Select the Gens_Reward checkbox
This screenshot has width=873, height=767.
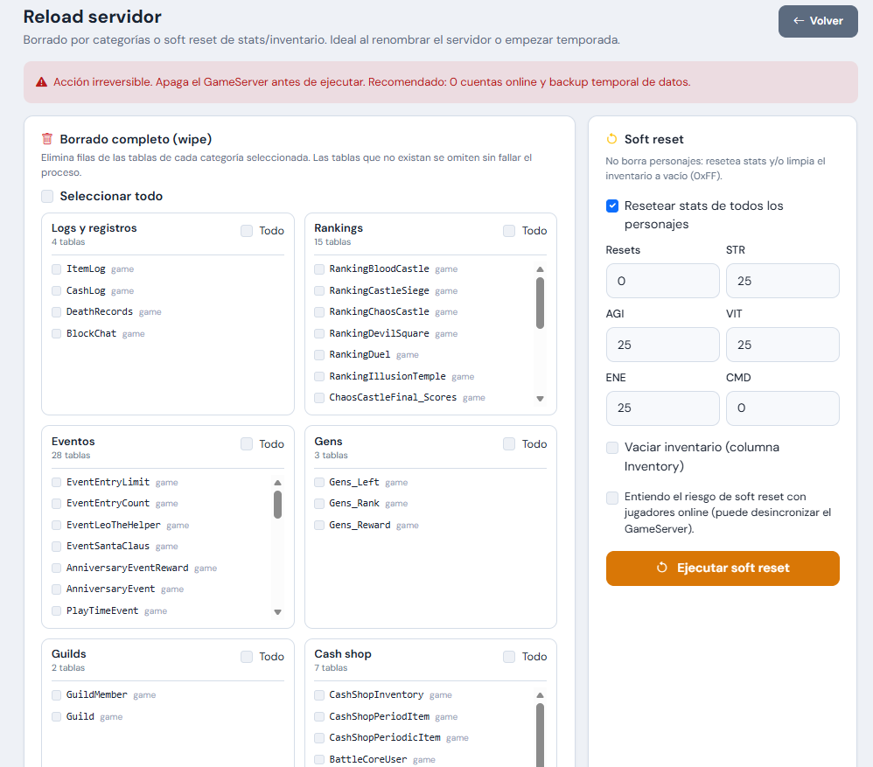click(x=319, y=525)
